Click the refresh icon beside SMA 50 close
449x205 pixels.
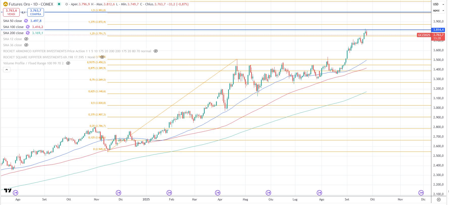point(26,21)
